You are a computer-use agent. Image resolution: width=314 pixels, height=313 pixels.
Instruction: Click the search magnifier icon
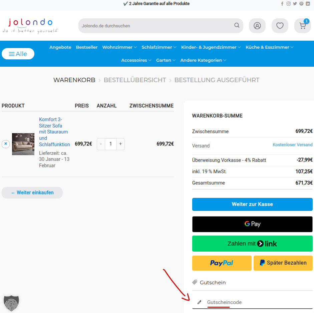click(237, 25)
